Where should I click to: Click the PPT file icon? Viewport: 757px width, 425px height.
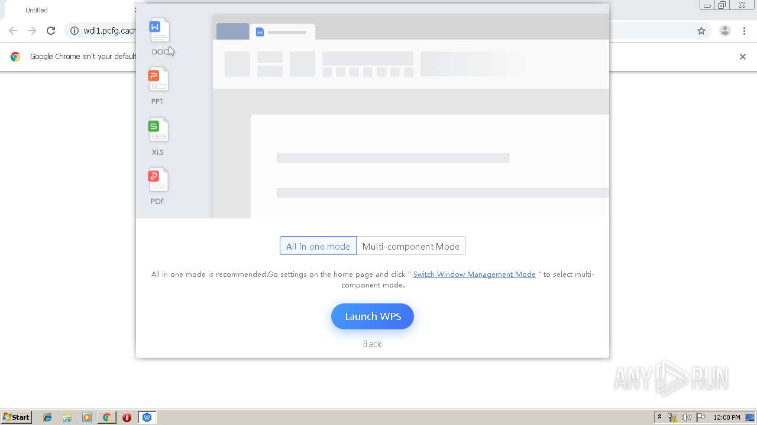coord(158,80)
